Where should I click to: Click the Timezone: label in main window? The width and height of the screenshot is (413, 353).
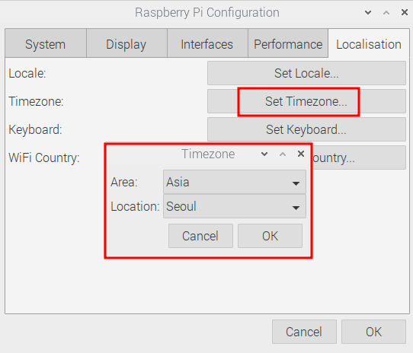coord(36,101)
